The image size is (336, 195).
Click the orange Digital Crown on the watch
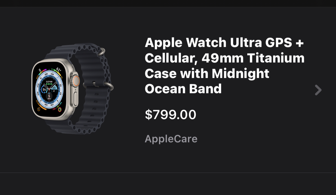coord(76,80)
